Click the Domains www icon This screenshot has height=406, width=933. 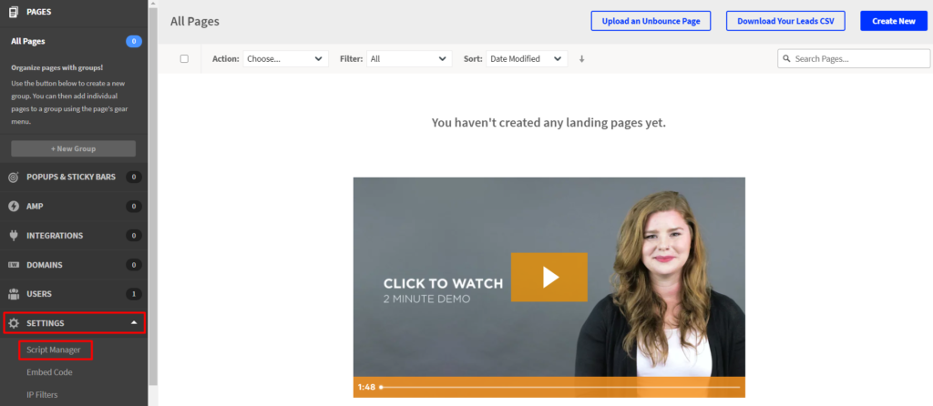coord(14,265)
